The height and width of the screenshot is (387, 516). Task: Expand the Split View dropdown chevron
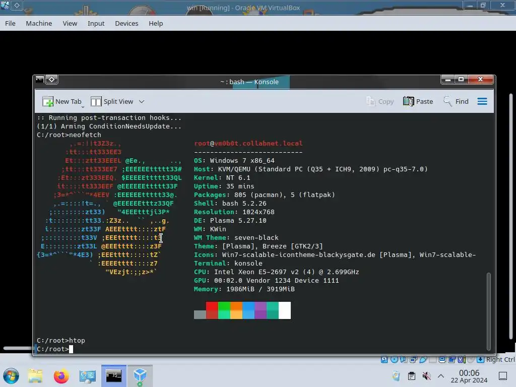(x=142, y=101)
